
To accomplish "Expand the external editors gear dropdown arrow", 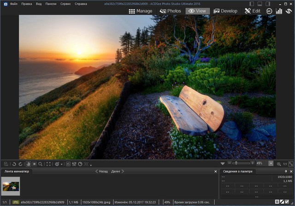I will (x=62, y=164).
